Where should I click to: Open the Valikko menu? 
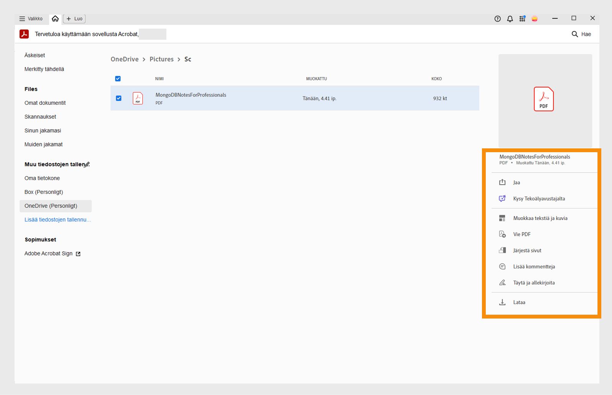click(x=31, y=18)
